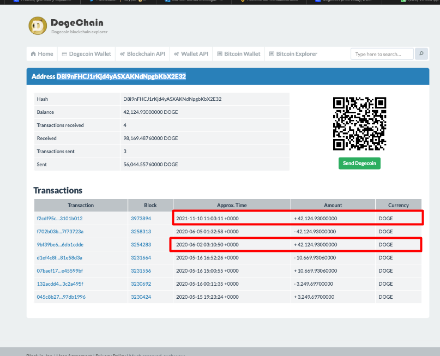Image resolution: width=440 pixels, height=356 pixels.
Task: Click the amount -42,124.93000000
Action: tap(315, 232)
